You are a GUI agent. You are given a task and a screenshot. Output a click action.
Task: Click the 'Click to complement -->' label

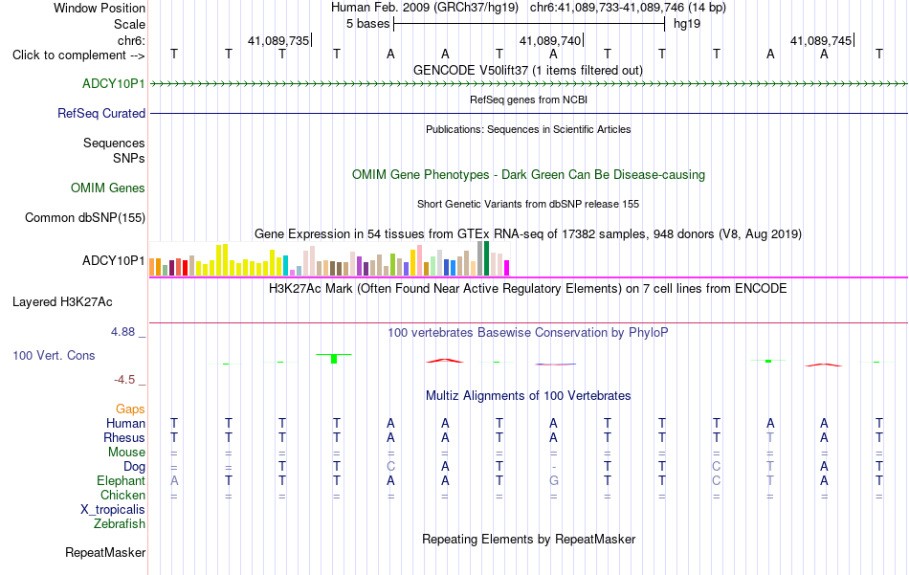coord(78,55)
